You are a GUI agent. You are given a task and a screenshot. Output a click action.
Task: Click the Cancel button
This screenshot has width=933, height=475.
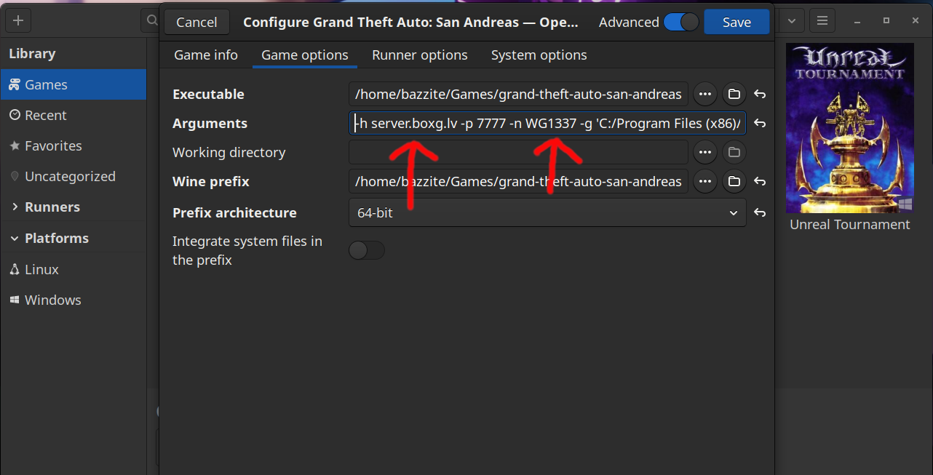[196, 22]
